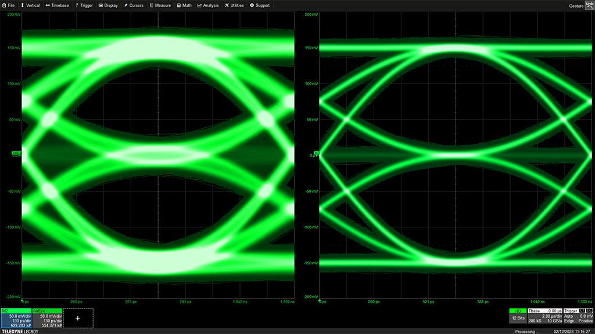The width and height of the screenshot is (595, 334).
Task: Click the plus box to add trace
Action: 78,318
